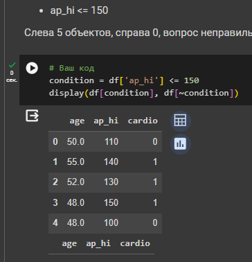The width and height of the screenshot is (252, 262).
Task: Click the cell output toggle arrow icon
Action: pyautogui.click(x=32, y=116)
